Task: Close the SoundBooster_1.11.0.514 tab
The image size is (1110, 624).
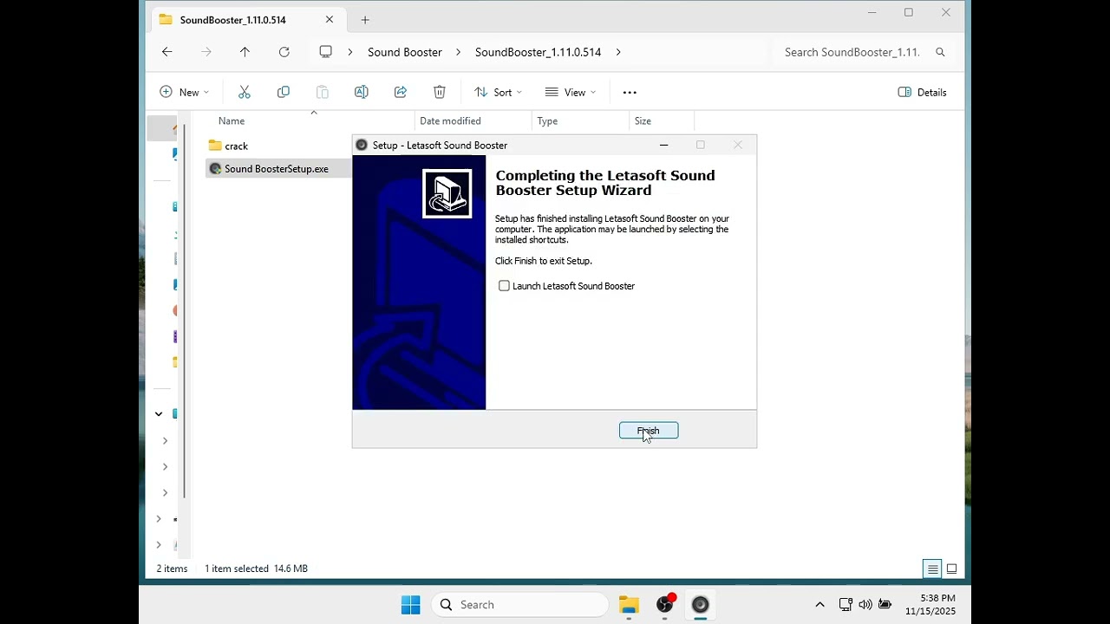Action: [330, 20]
